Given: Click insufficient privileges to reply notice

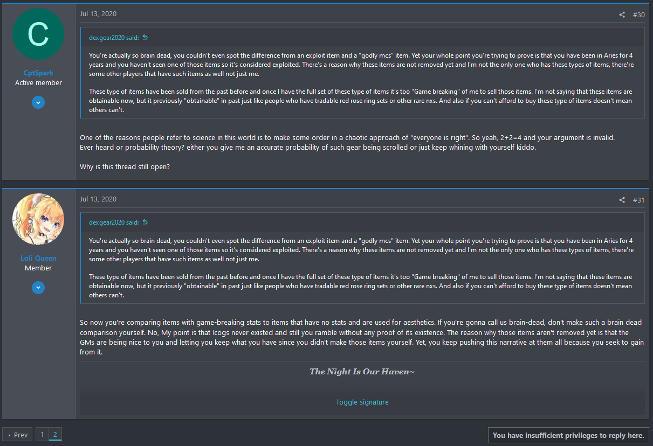Looking at the screenshot, I should tap(568, 435).
